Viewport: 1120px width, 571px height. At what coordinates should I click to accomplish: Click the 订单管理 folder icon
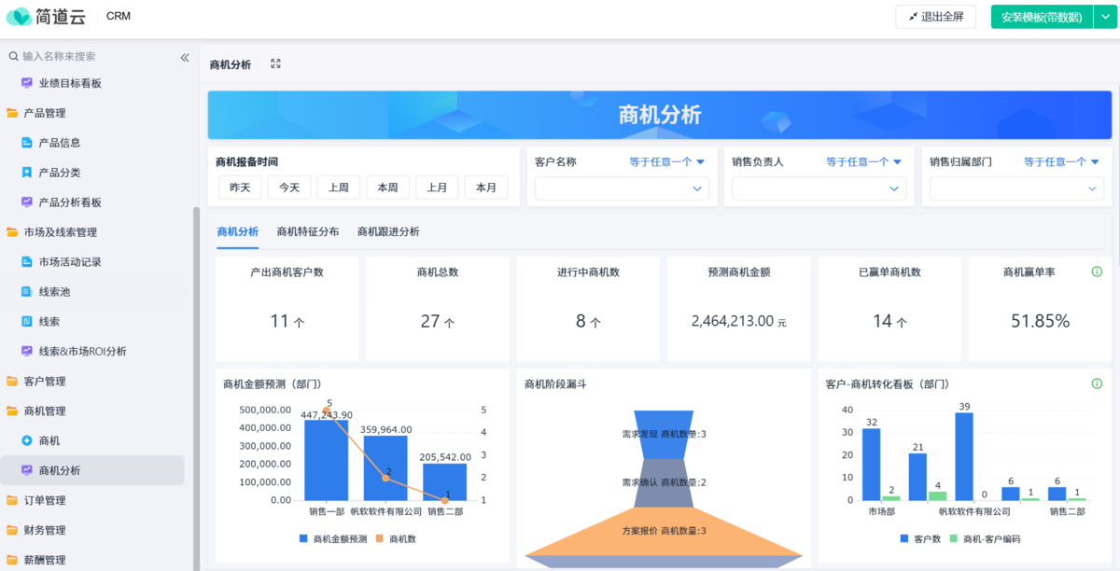coord(12,500)
